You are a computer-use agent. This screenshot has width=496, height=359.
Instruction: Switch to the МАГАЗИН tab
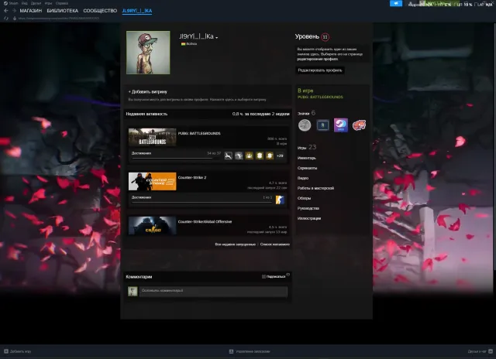[x=31, y=11]
